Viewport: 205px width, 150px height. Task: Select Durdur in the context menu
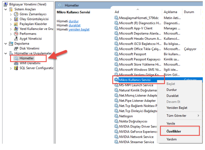[x=171, y=90]
